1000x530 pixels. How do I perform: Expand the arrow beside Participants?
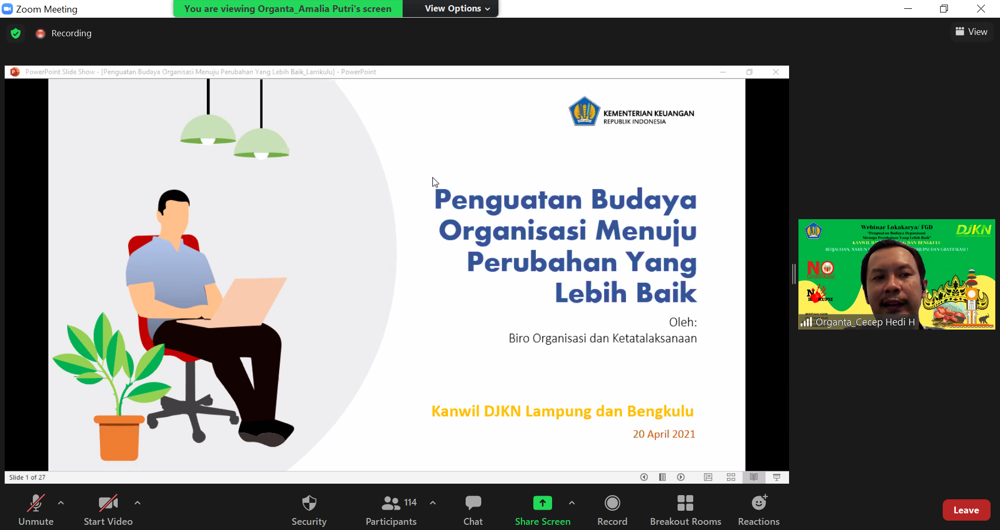(x=433, y=503)
